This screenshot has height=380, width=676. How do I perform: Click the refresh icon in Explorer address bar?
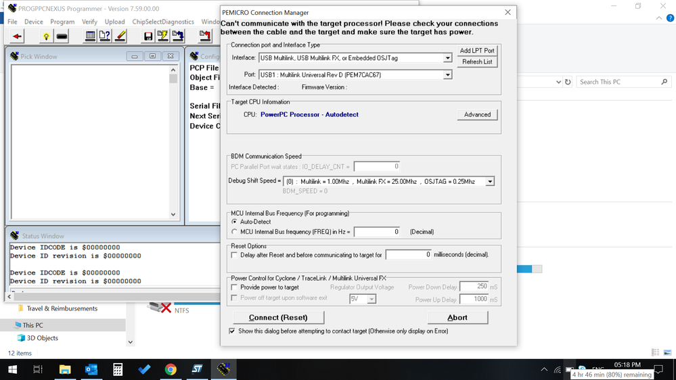click(568, 82)
